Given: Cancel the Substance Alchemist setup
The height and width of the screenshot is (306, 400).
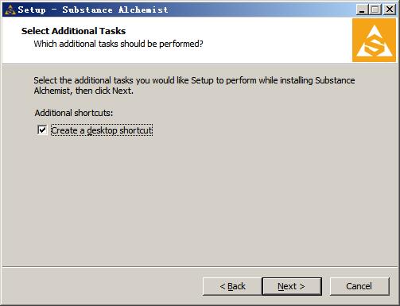Looking at the screenshot, I should point(359,286).
